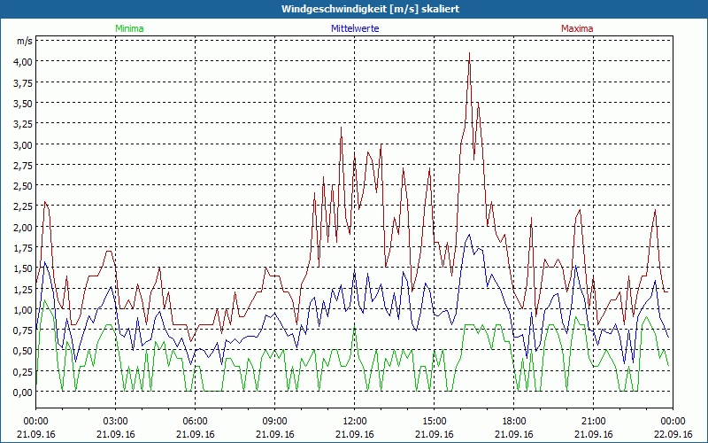The height and width of the screenshot is (443, 708).
Task: Select the blue Mittelwerte legend label
Action: click(357, 28)
